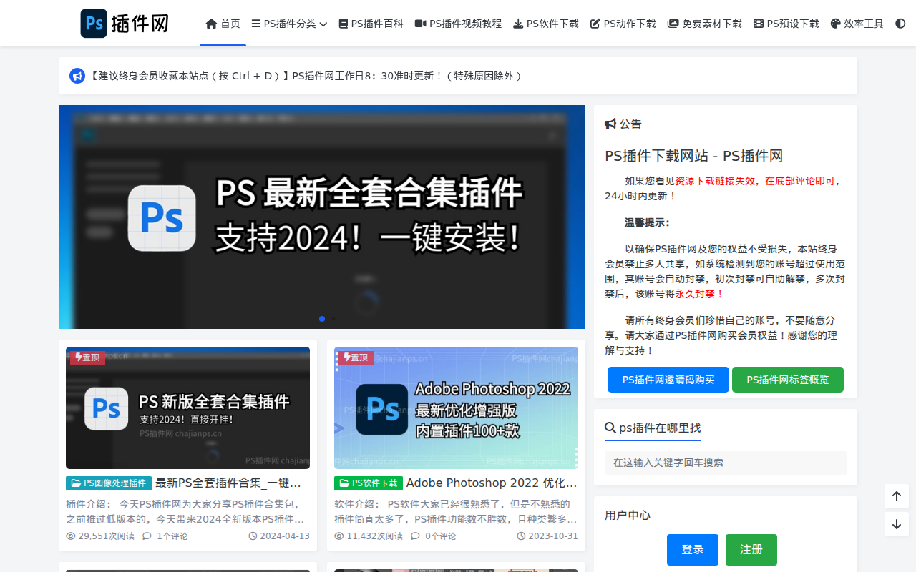Click the red text 资源下载链接失效，在底部评论即可
The image size is (916, 572).
(x=755, y=181)
